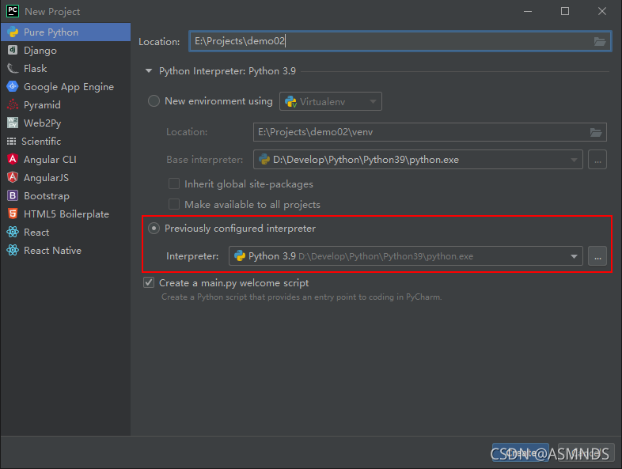The width and height of the screenshot is (622, 469).
Task: Open the Virtualenv environment dropdown
Action: click(331, 101)
